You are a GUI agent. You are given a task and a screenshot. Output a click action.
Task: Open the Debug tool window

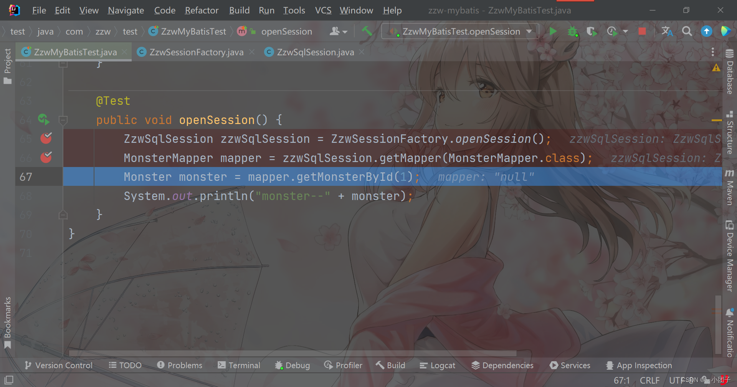coord(292,365)
